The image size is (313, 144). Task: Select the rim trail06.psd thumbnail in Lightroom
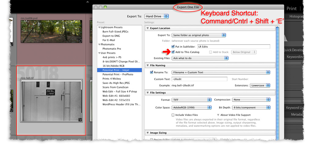[x=51, y=31]
